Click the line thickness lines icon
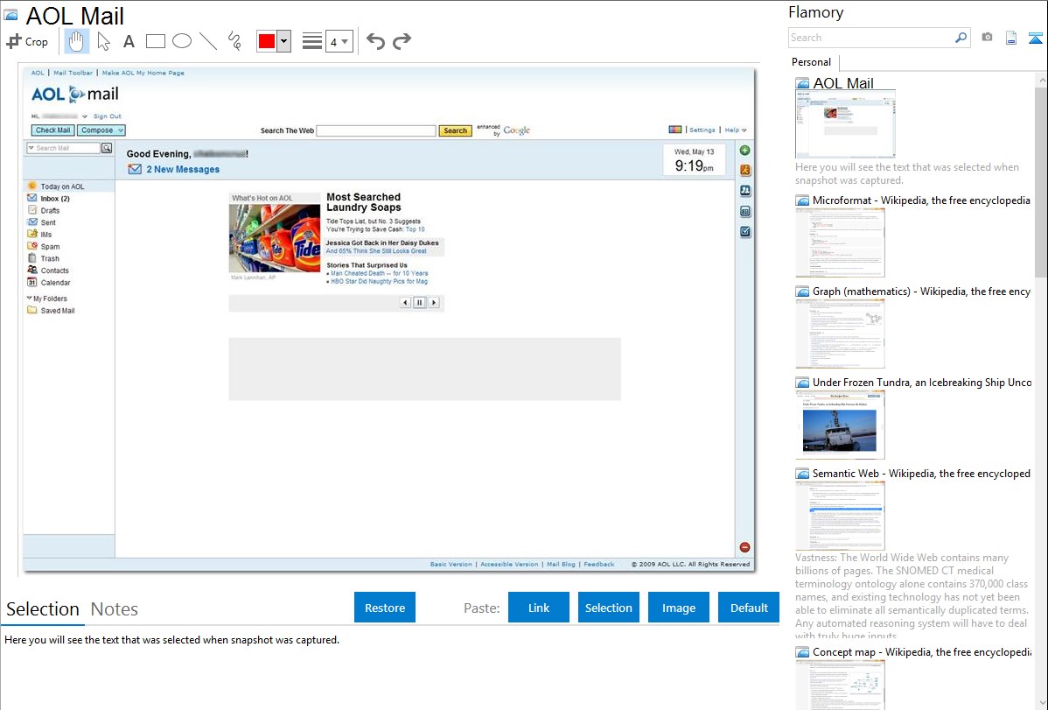1048x710 pixels. tap(312, 41)
